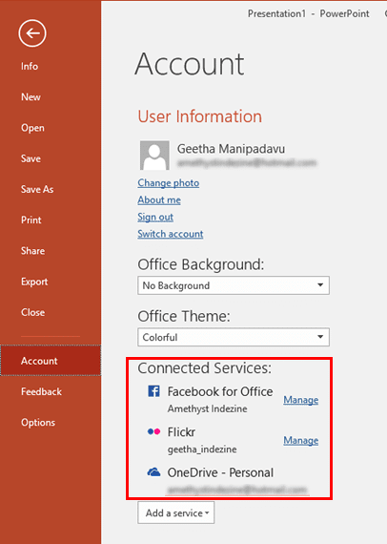The image size is (387, 544).
Task: Click the OneDrive - Personal label
Action: (220, 472)
